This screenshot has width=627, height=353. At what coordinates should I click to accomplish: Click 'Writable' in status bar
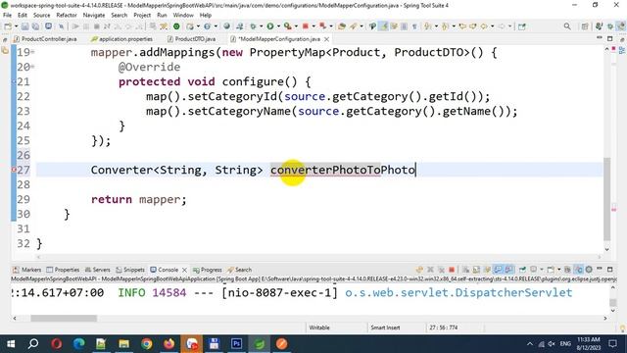tap(319, 328)
